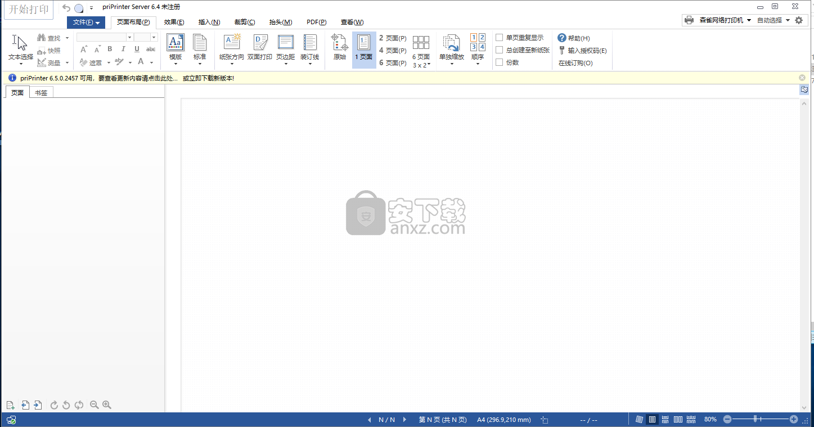Choose the 测量 measure tool
Image resolution: width=814 pixels, height=427 pixels.
pos(49,63)
